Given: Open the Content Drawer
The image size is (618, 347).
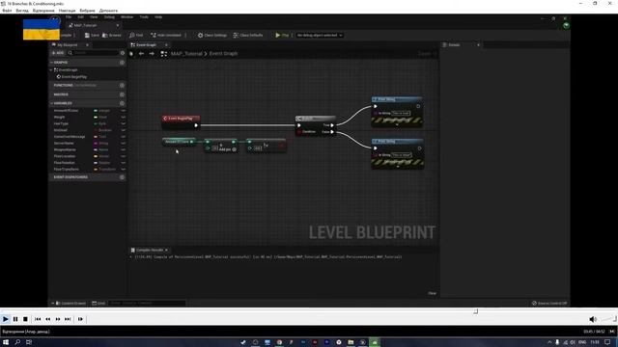Looking at the screenshot, I should tap(70, 303).
